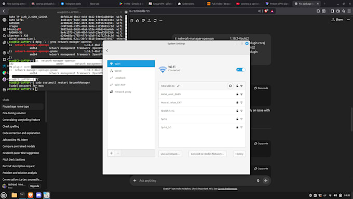353x199 pixels.
Task: Click Upgrade plan button
Action: (x=34, y=186)
